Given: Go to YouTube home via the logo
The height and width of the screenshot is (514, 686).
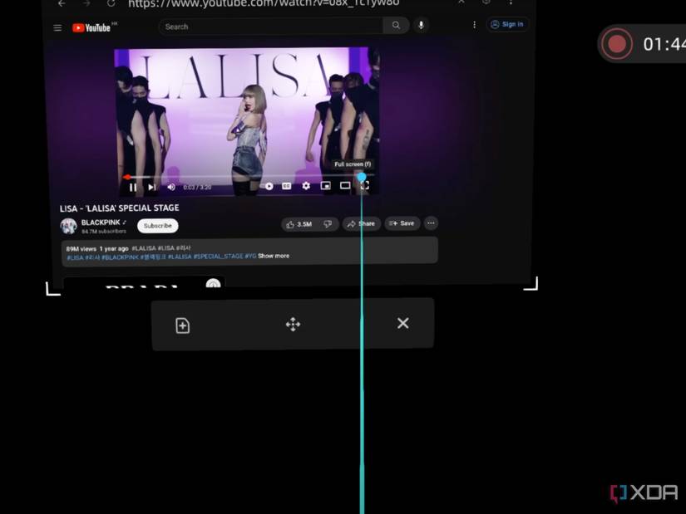Looking at the screenshot, I should (91, 28).
